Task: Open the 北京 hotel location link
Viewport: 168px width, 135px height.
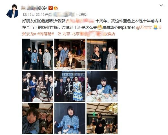Action: point(89,34)
